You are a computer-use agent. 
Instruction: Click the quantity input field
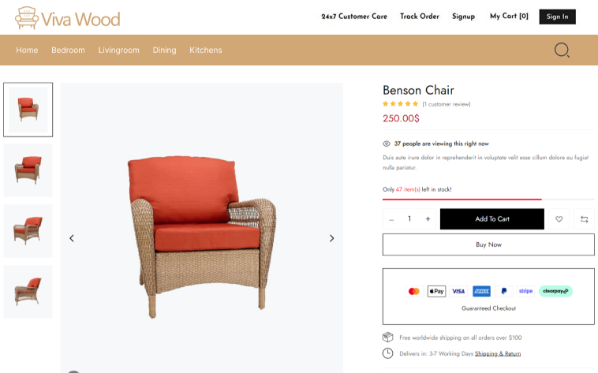click(x=409, y=219)
